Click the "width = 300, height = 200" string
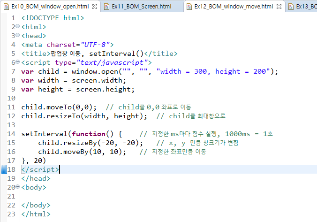 (x=213, y=71)
